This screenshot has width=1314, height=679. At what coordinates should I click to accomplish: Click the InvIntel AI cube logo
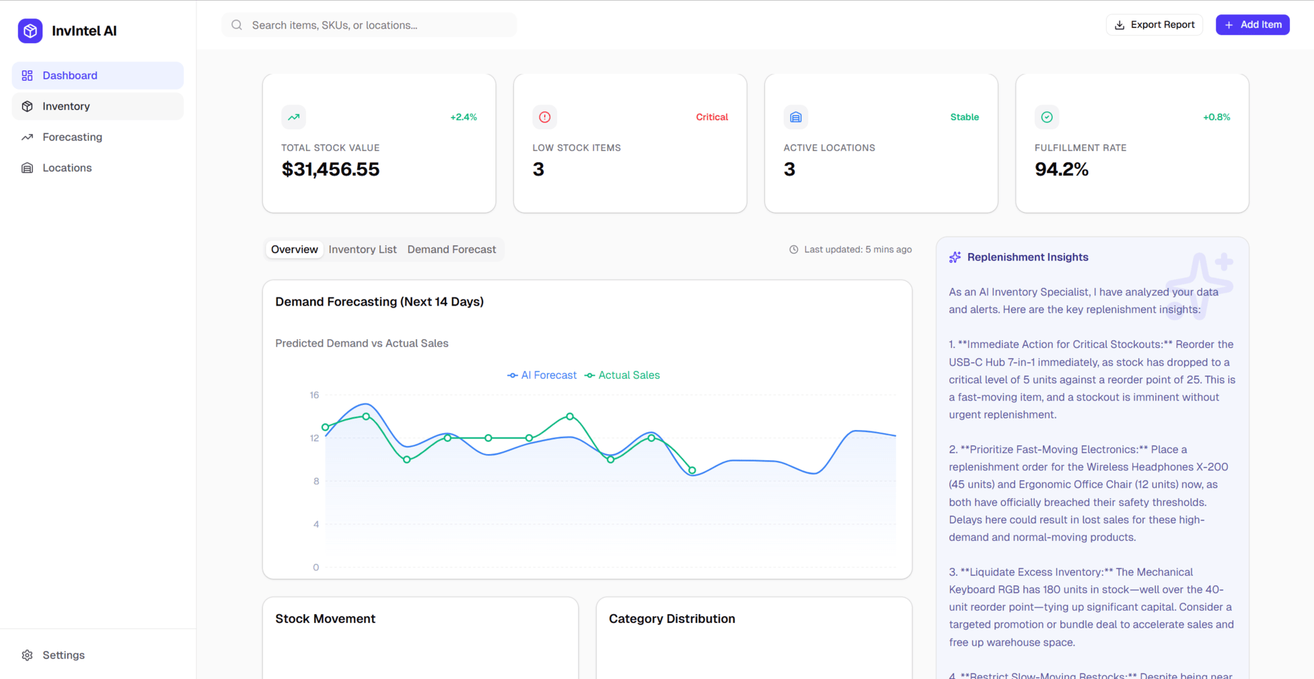point(30,31)
